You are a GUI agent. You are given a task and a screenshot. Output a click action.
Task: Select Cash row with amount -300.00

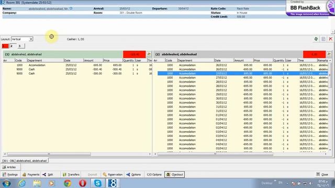[x=77, y=74]
